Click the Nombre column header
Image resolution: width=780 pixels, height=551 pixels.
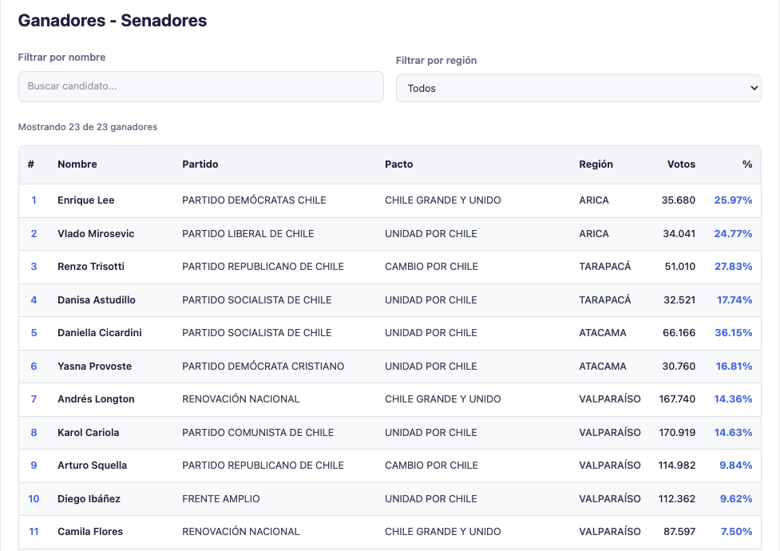(x=77, y=165)
